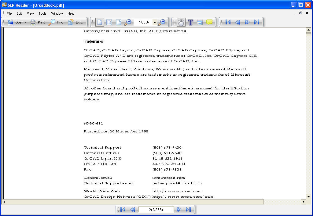Click the http://www.orcad.com web address
Viewport: 313px width, 216px height.
click(177, 191)
